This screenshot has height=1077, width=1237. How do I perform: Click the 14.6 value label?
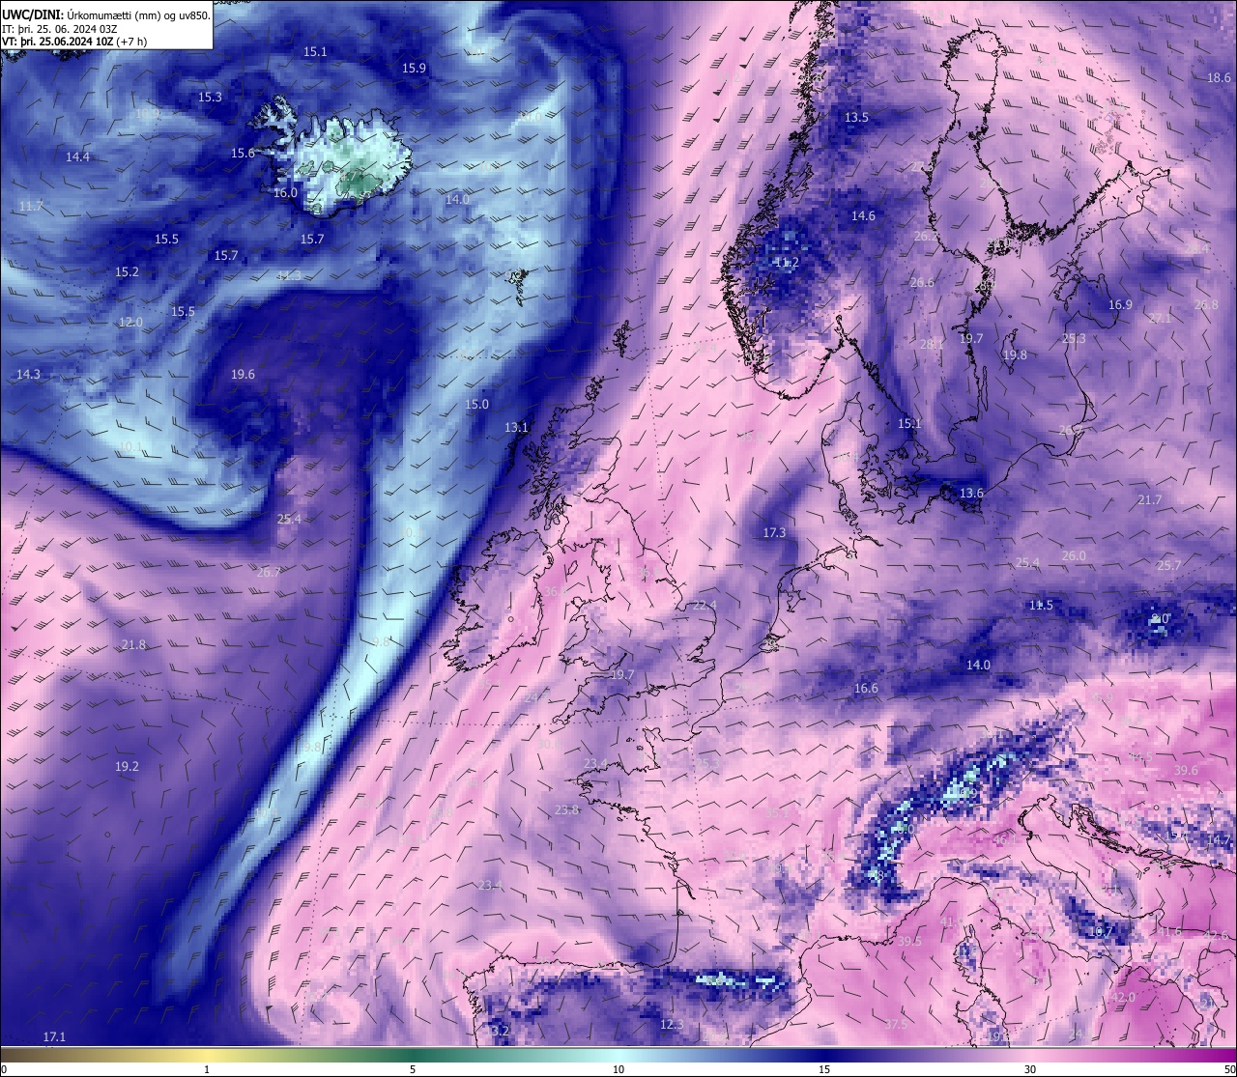coord(863,215)
